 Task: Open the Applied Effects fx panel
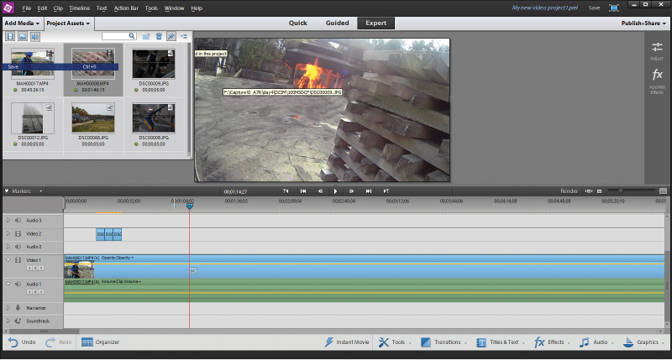657,81
